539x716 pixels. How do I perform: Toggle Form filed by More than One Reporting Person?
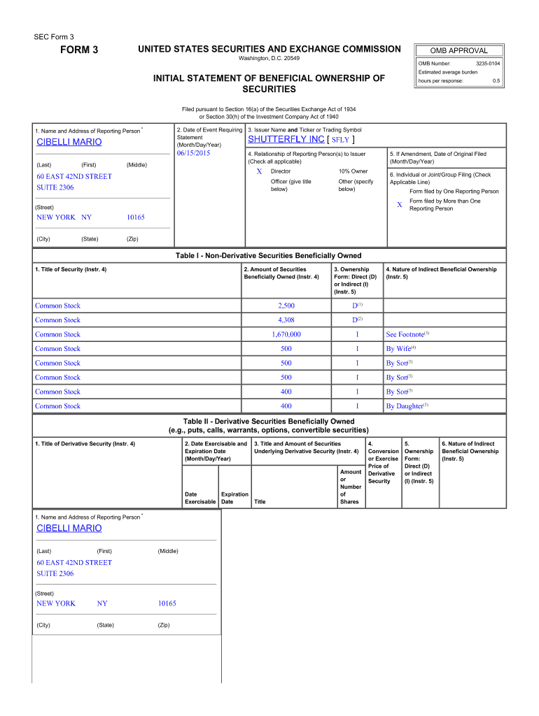coord(400,205)
